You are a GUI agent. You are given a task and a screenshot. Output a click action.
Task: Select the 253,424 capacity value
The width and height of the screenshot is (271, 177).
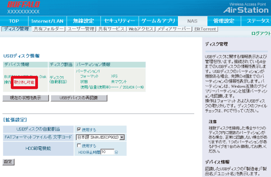click(x=128, y=87)
